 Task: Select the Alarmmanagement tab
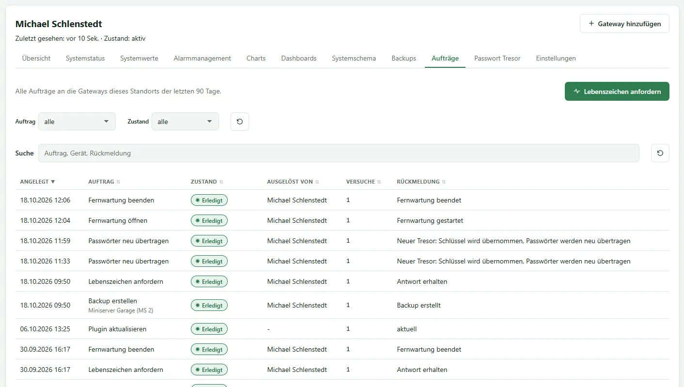[202, 58]
